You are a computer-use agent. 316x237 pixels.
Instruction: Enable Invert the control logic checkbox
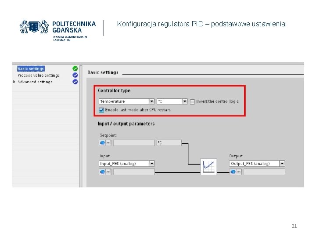pos(193,101)
